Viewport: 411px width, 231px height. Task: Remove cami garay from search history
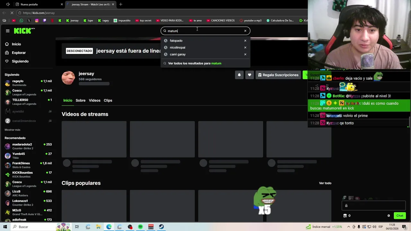245,54
